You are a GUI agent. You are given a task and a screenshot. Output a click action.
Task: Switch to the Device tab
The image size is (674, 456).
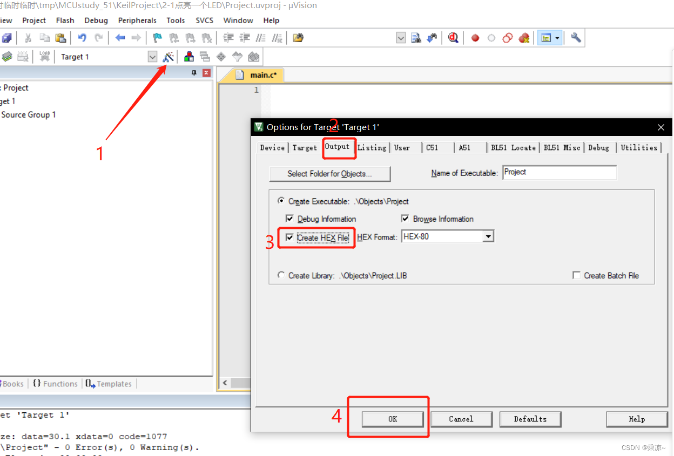272,148
